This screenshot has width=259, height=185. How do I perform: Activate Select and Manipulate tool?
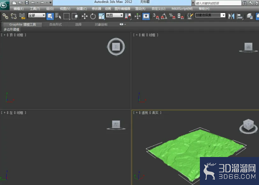coord(138,16)
